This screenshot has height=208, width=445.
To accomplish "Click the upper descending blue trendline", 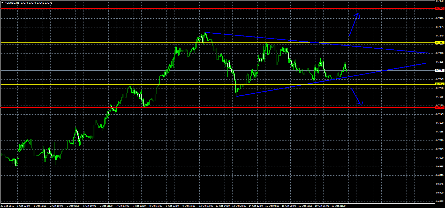I will tap(310, 42).
